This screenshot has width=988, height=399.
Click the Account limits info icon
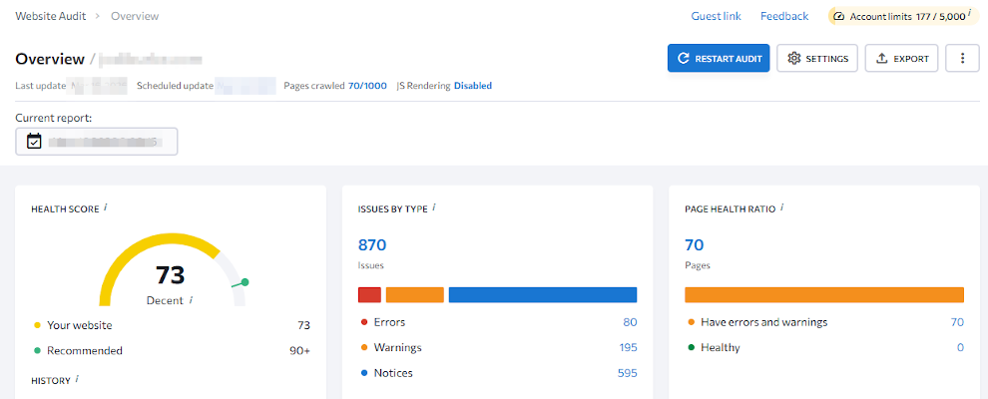click(969, 15)
